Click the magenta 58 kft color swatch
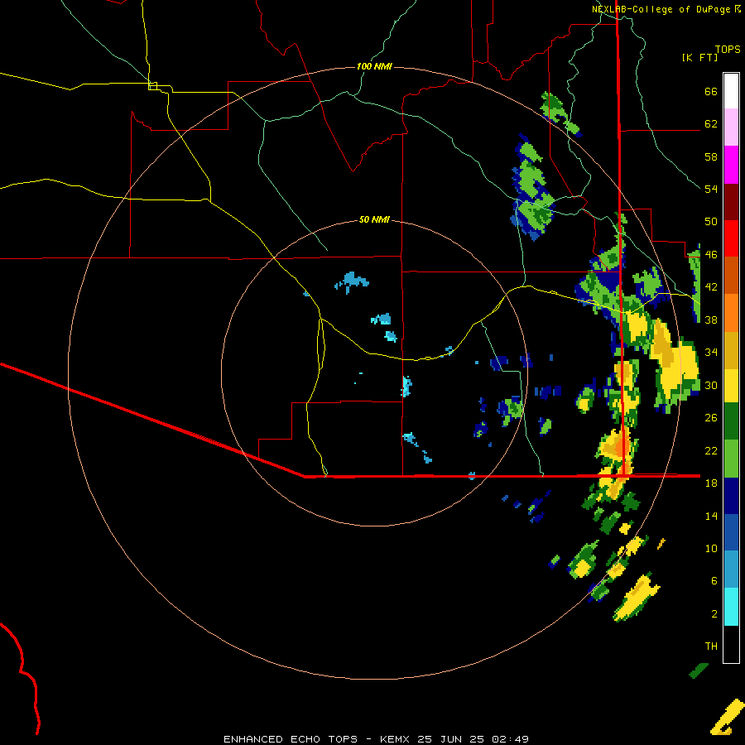745x745 pixels. [731, 165]
